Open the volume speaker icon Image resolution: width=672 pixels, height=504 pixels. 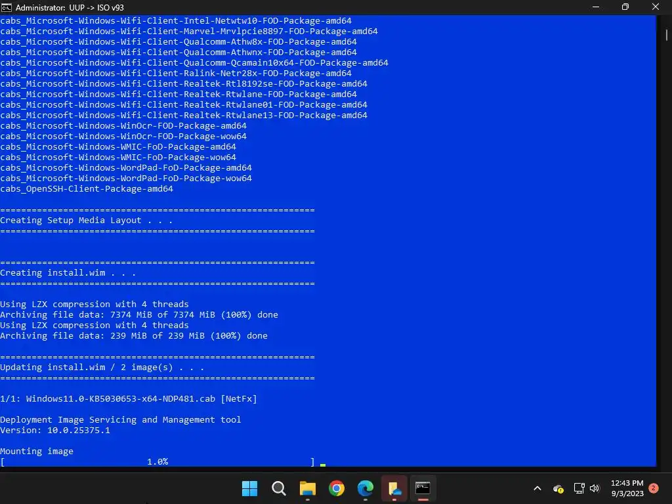coord(595,488)
